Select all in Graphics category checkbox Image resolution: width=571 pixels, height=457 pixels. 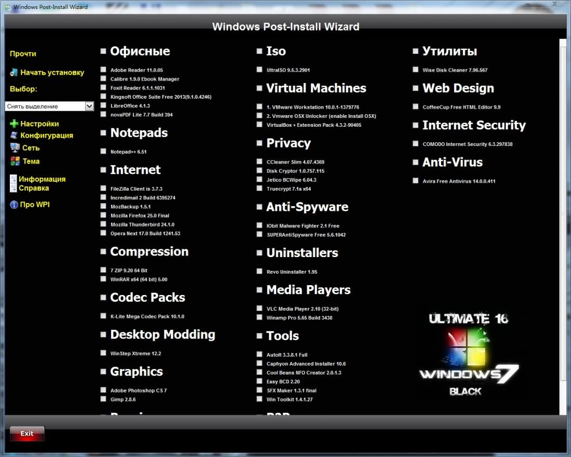103,372
